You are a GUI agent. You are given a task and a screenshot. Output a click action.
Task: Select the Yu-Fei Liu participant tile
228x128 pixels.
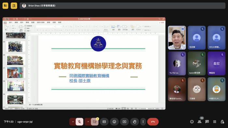(177, 63)
